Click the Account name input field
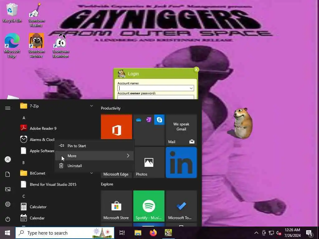The image size is (319, 239). [156, 88]
